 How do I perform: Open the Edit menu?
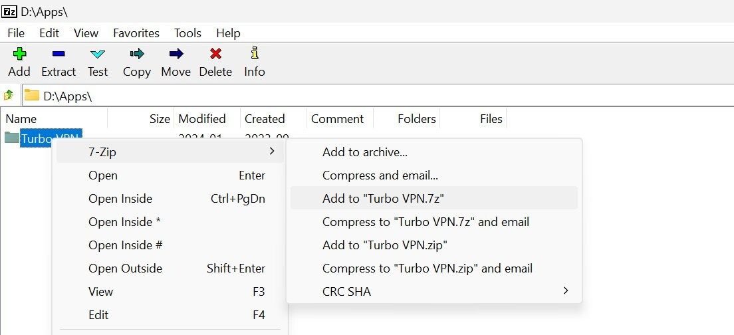pos(49,33)
